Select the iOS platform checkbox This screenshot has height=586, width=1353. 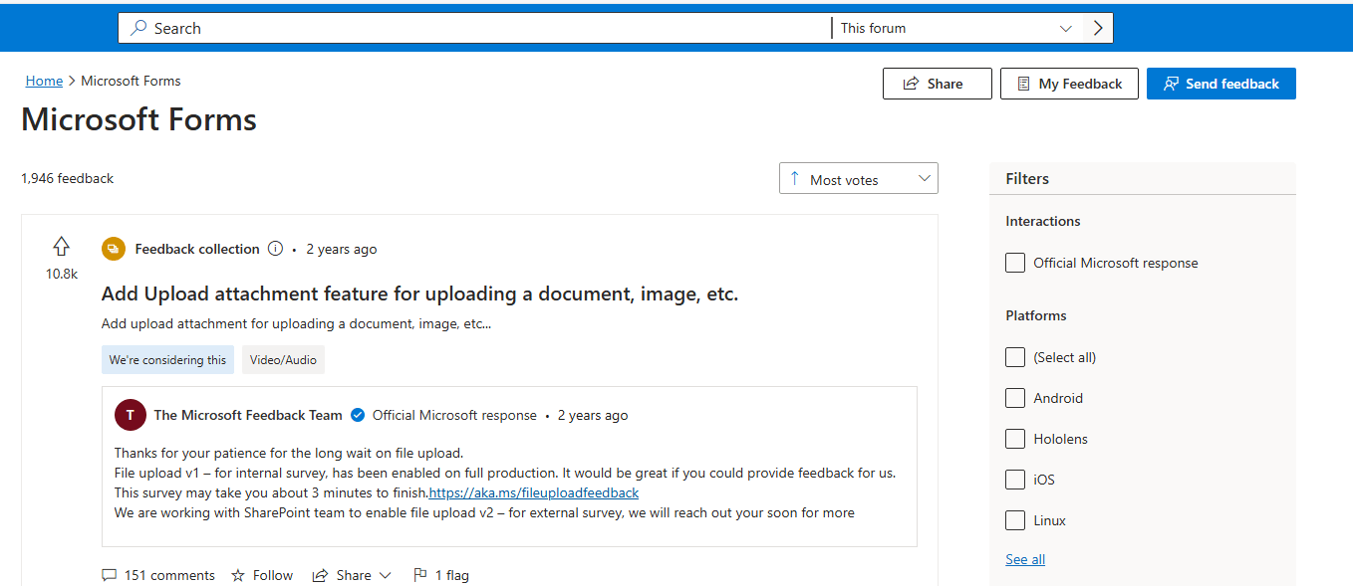(x=1015, y=480)
